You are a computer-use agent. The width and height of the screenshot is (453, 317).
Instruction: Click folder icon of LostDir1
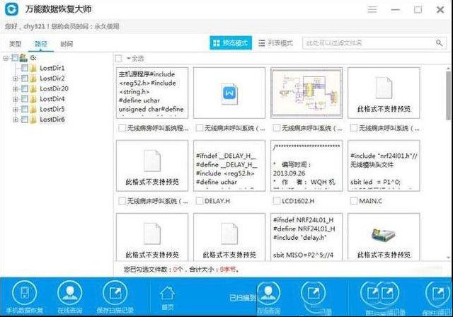(33, 69)
